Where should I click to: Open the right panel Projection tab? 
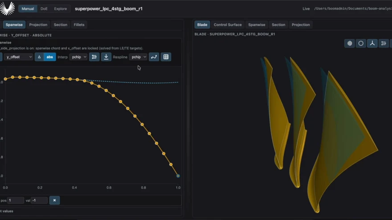301,25
